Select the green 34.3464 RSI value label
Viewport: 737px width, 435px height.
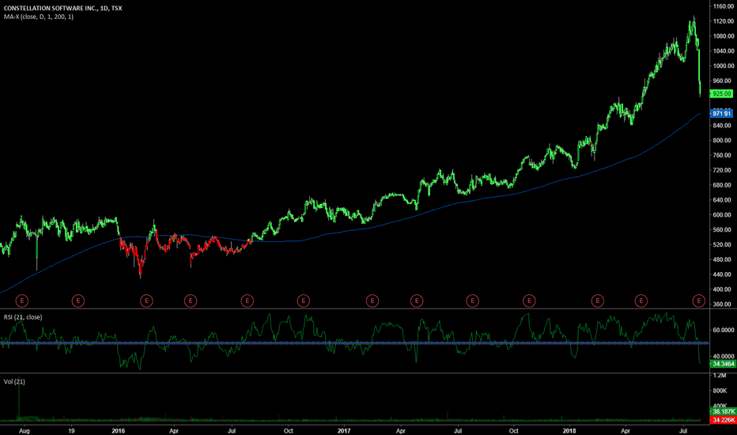pos(723,364)
